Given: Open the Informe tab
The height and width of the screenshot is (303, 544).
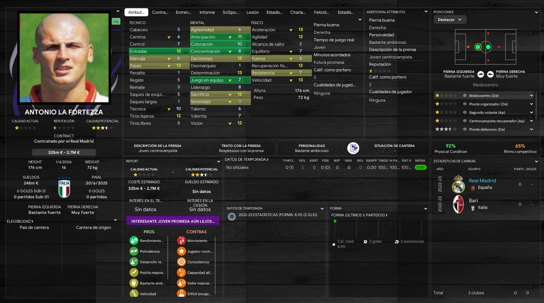Looking at the screenshot, I should coord(207,12).
